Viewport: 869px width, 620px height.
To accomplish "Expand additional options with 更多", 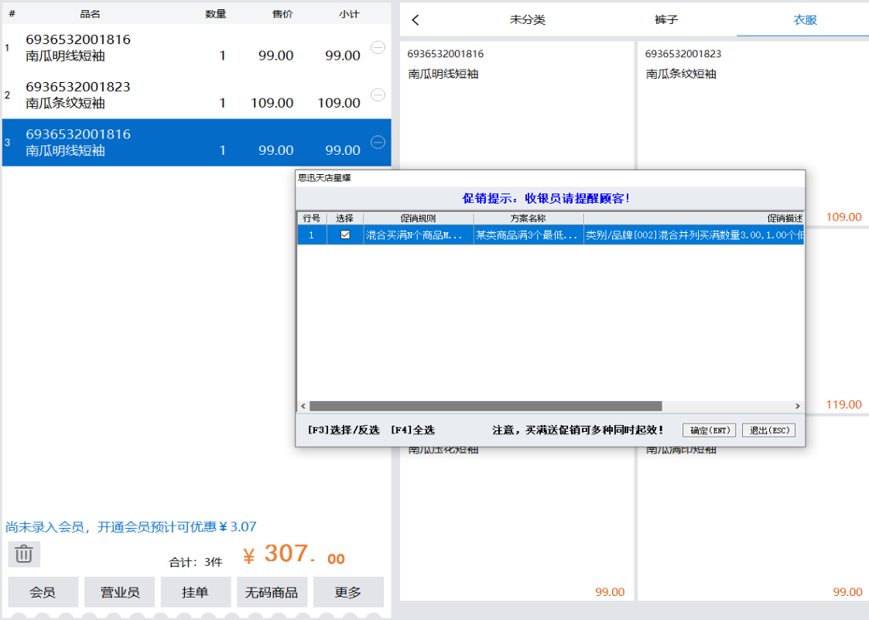I will tap(348, 592).
